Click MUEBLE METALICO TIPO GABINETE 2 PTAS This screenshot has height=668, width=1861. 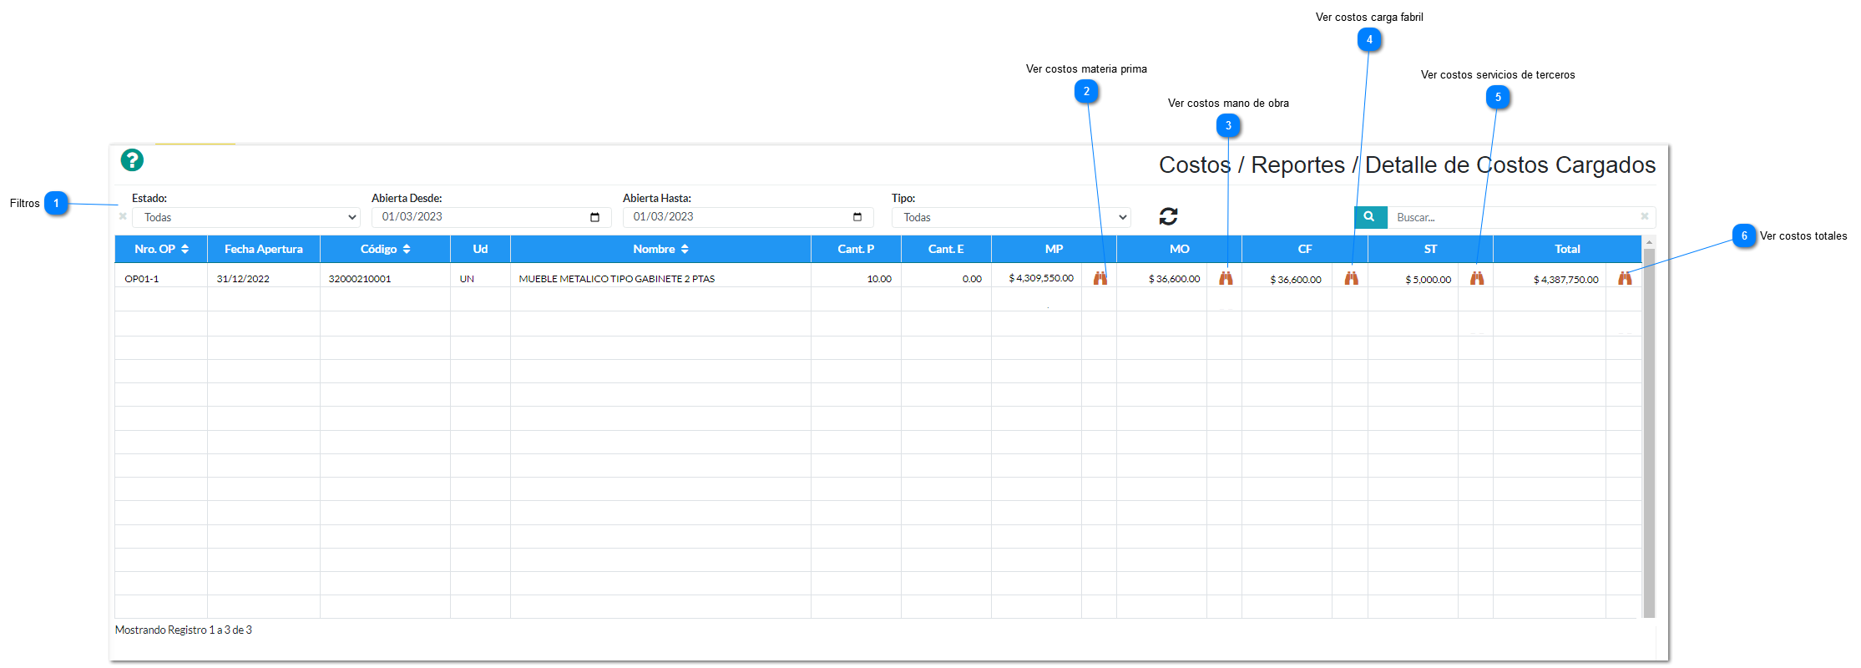click(617, 279)
